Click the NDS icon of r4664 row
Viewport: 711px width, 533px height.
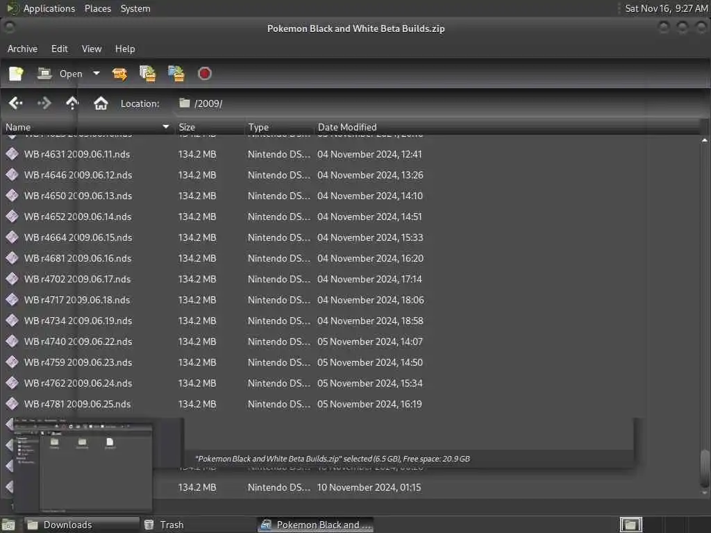pyautogui.click(x=12, y=237)
